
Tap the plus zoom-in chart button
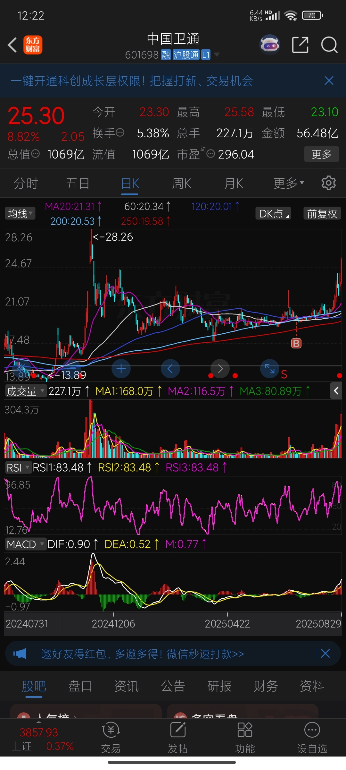tap(121, 369)
